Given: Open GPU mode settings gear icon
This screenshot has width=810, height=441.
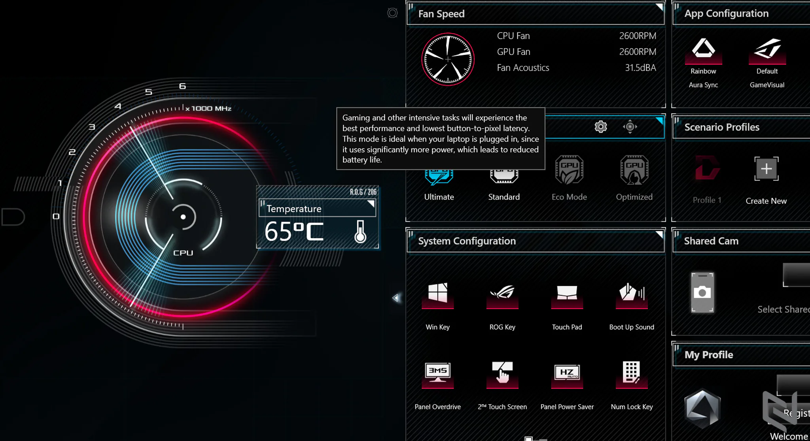Looking at the screenshot, I should 600,127.
